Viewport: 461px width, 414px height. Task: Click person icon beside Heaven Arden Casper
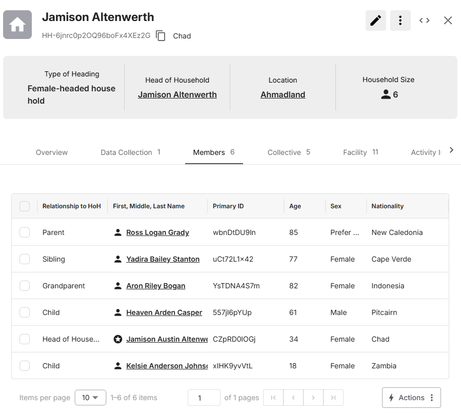click(x=118, y=312)
